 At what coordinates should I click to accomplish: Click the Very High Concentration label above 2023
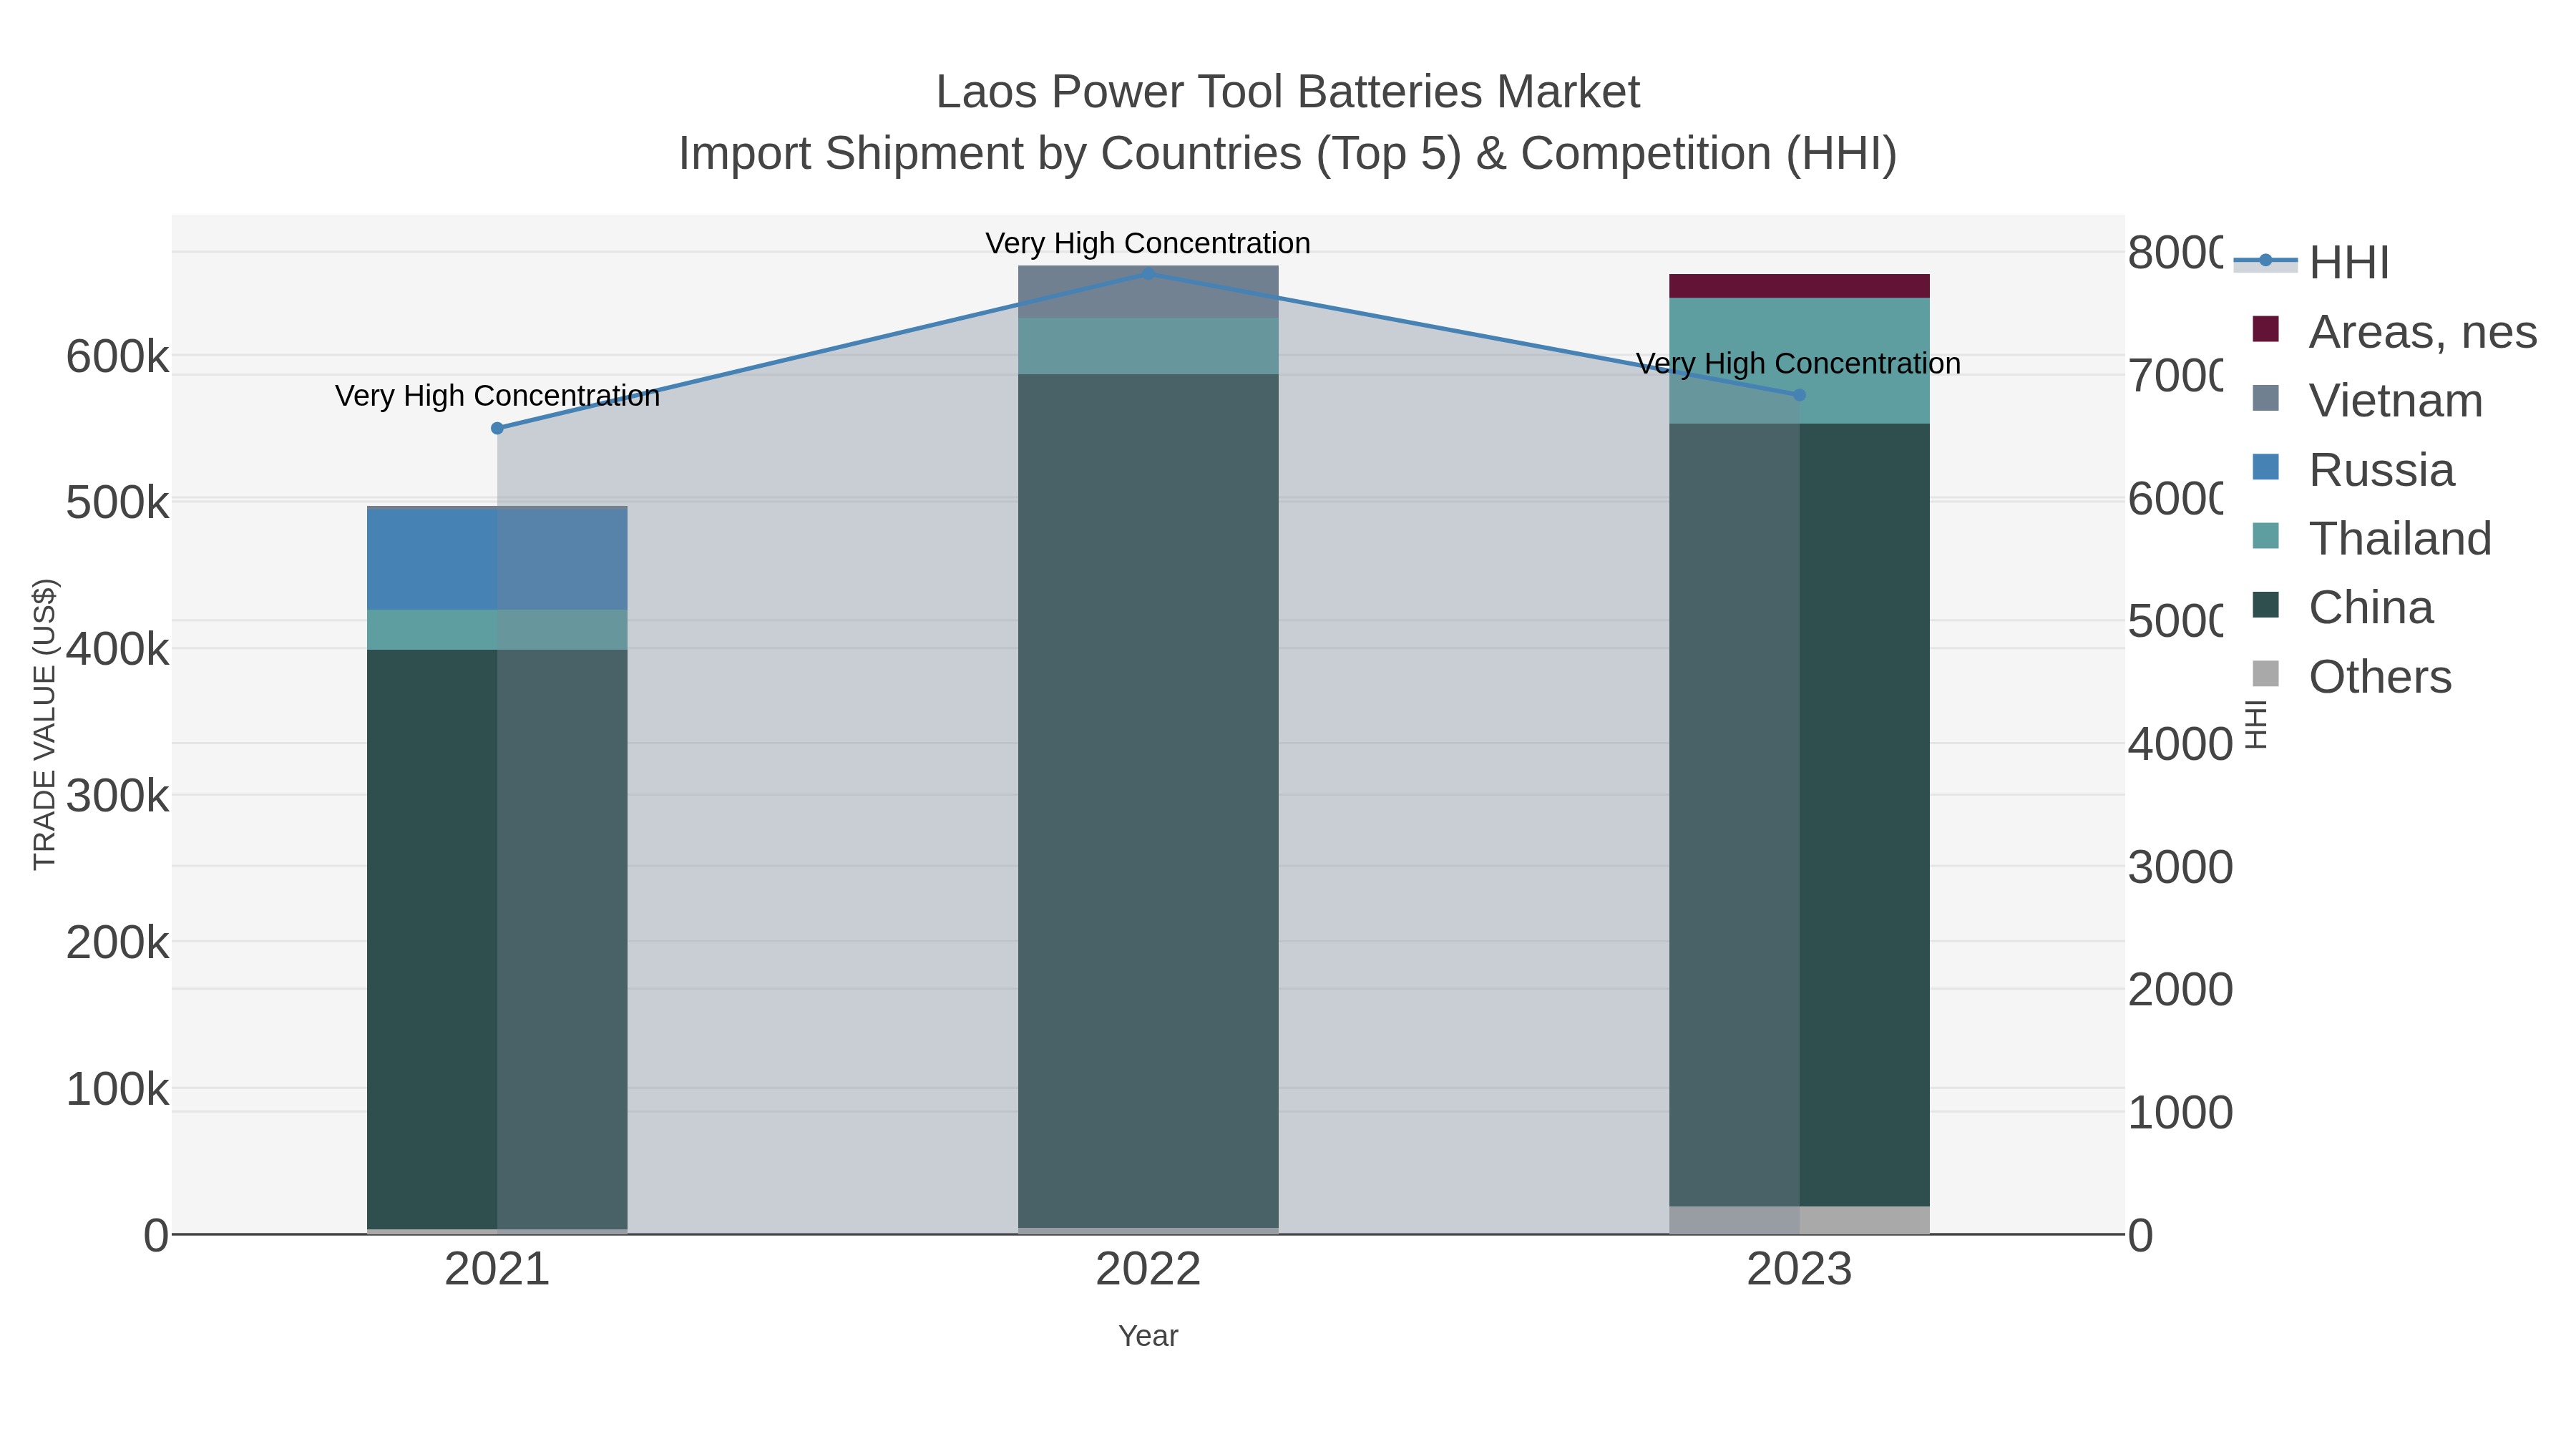click(1798, 363)
